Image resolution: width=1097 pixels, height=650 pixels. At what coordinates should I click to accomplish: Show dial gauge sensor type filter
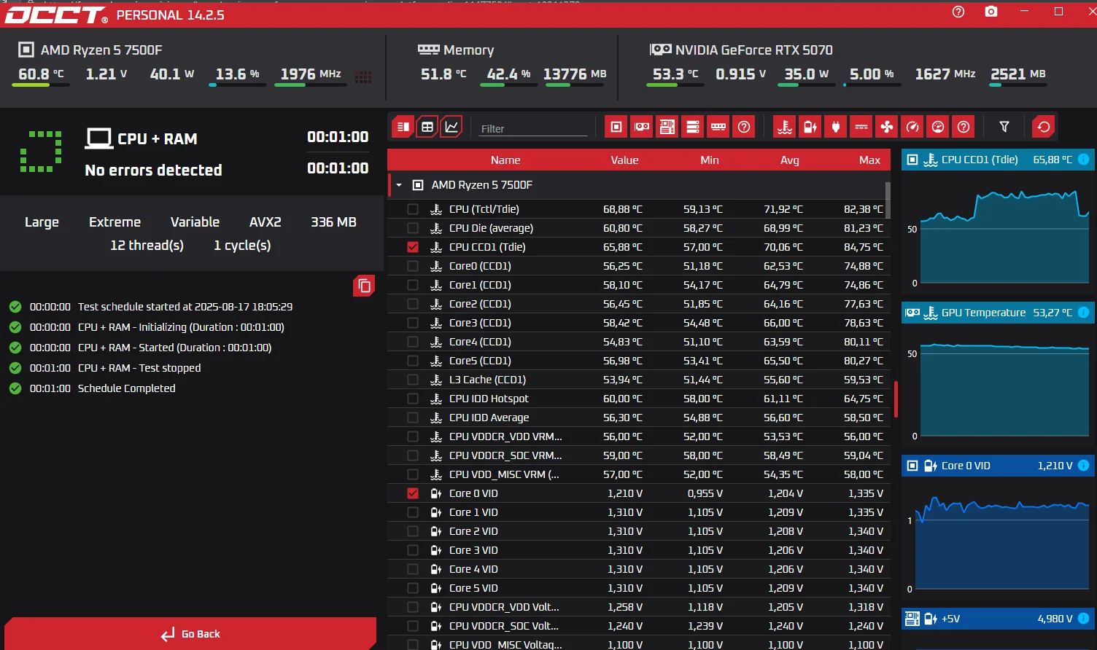[x=938, y=127]
